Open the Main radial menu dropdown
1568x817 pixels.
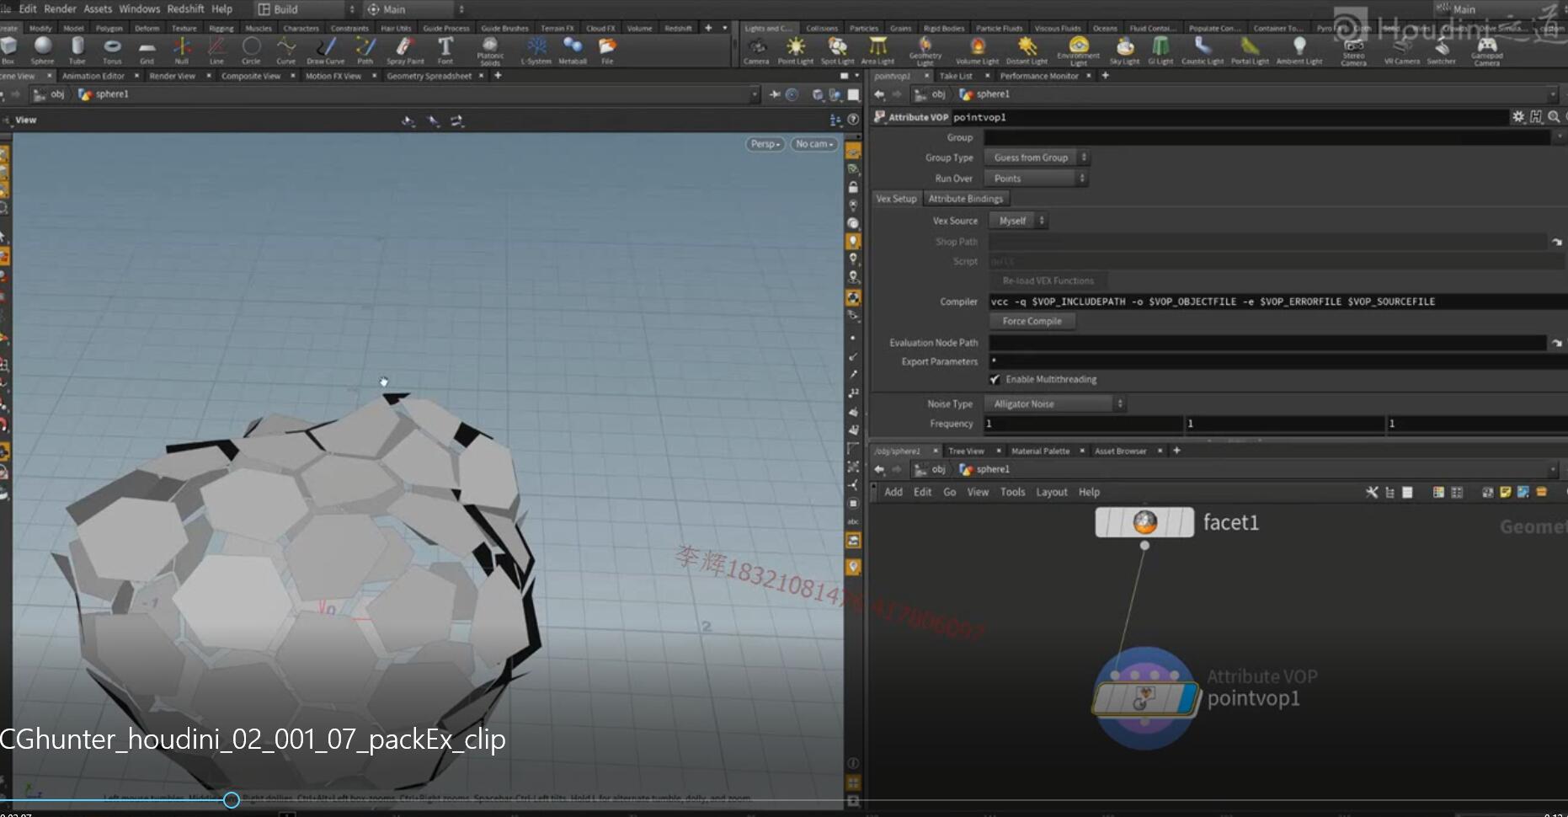pyautogui.click(x=415, y=9)
